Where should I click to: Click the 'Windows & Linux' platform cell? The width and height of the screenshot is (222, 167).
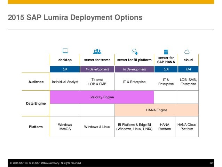[97, 127]
